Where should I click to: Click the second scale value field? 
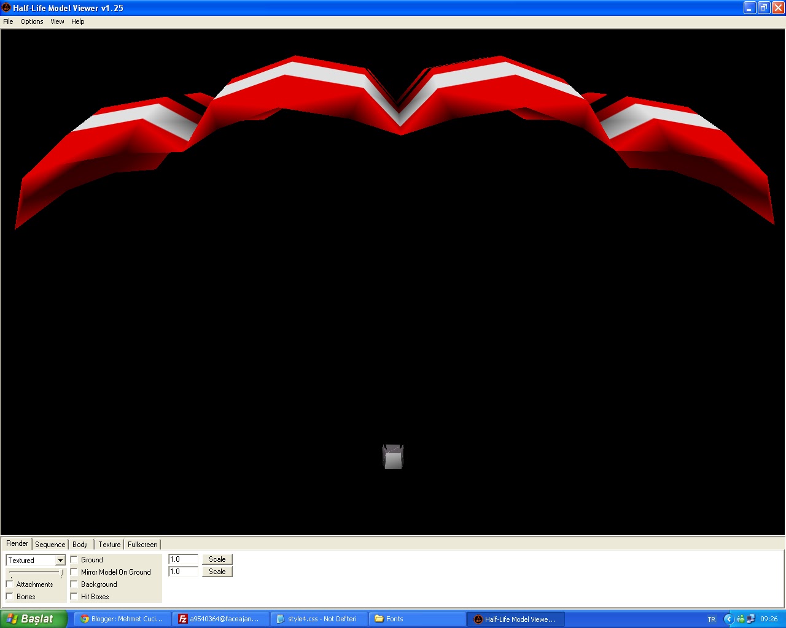click(184, 572)
